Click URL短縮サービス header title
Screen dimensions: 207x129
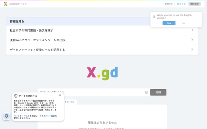17,4
